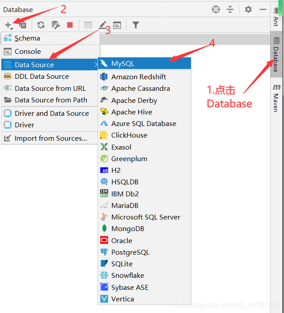Click the Duplicate data source icon

(23, 25)
